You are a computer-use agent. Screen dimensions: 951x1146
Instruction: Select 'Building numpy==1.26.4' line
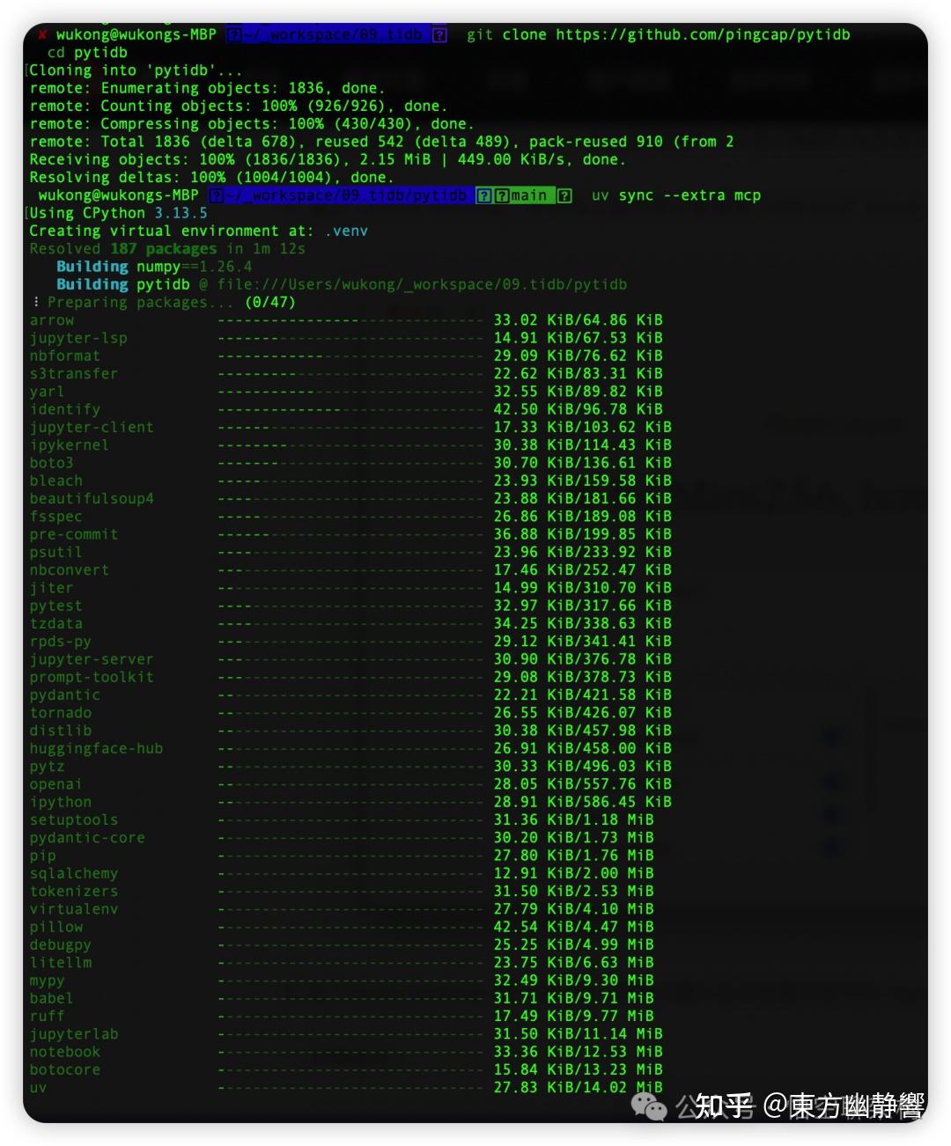154,267
